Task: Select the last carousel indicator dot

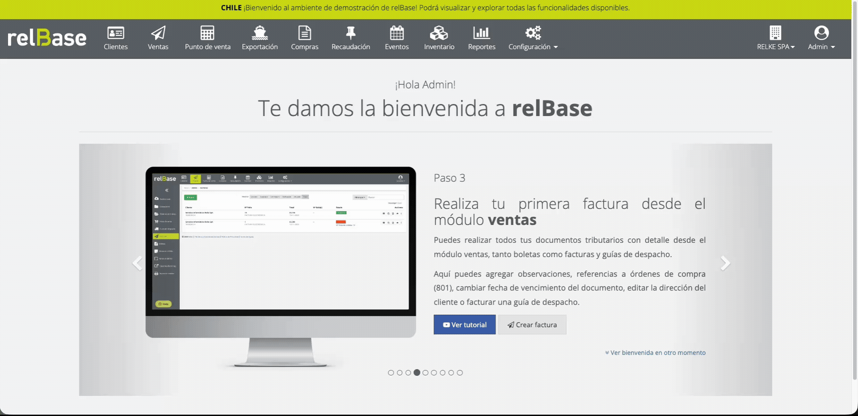Action: pyautogui.click(x=460, y=373)
